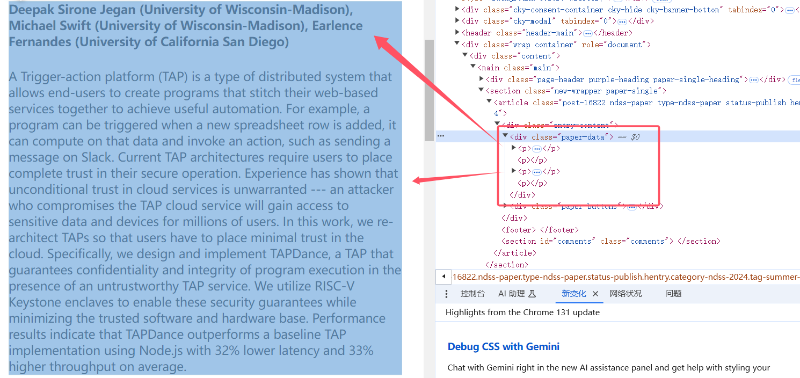Collapse the main class="main" node
This screenshot has height=378, width=800.
(x=474, y=67)
